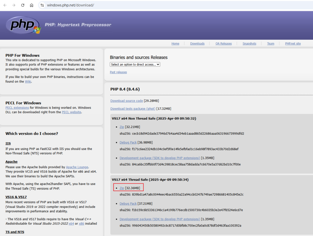Image resolution: width=313 pixels, height=236 pixels.
Task: Click the 'VS16 & VS17' subheading
Action: pos(16,197)
